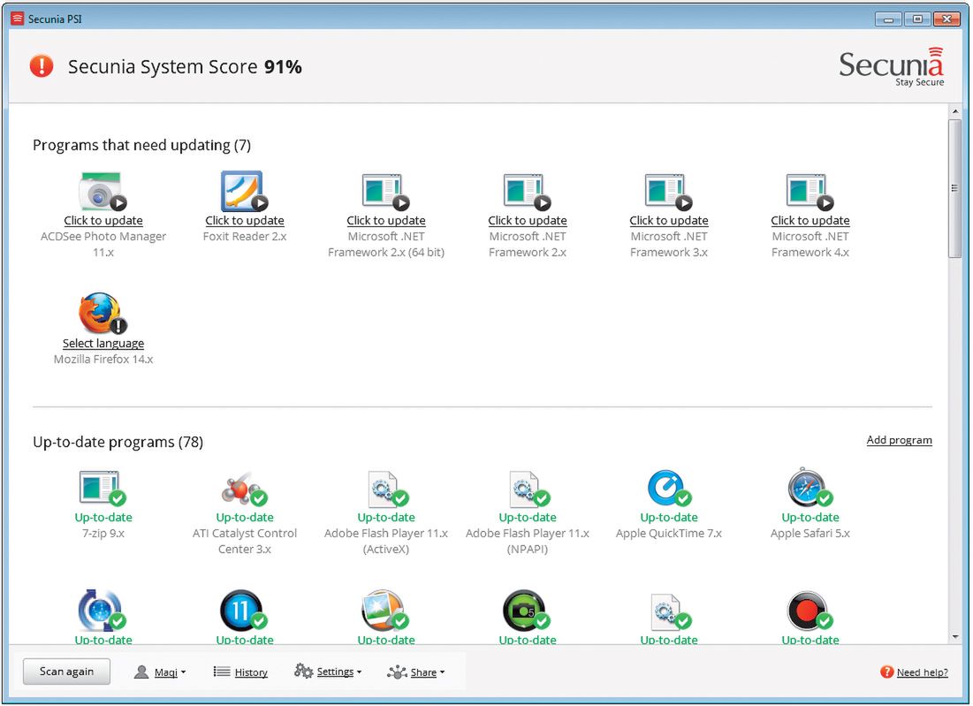Click the red system score alert icon

coord(42,66)
